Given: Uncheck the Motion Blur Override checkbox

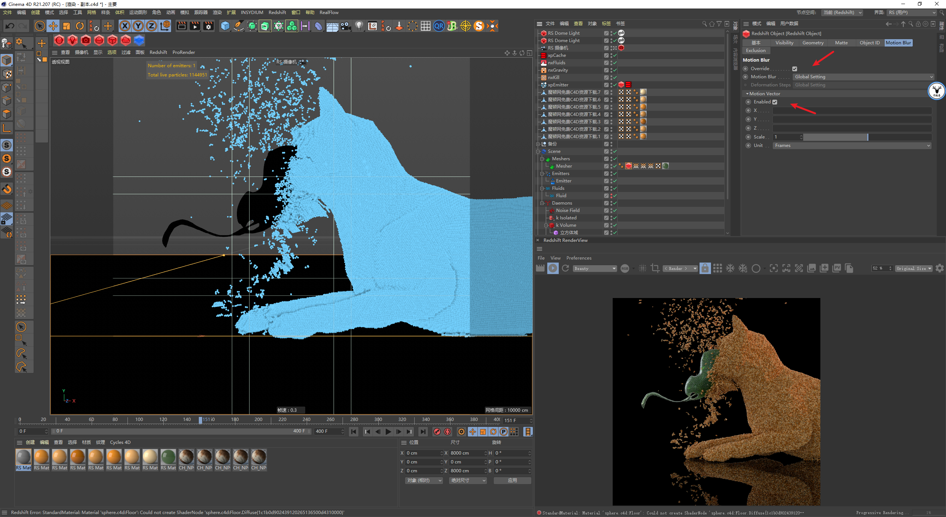Looking at the screenshot, I should coord(794,69).
